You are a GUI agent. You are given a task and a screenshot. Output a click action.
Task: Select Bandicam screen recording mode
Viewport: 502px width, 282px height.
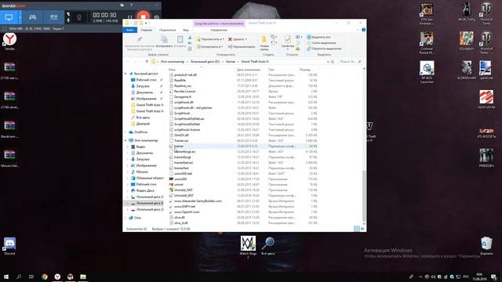pos(9,17)
